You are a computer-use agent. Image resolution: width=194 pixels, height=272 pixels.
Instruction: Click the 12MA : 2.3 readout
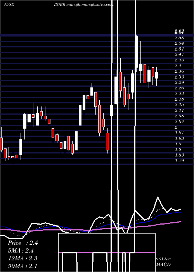pos(23,258)
